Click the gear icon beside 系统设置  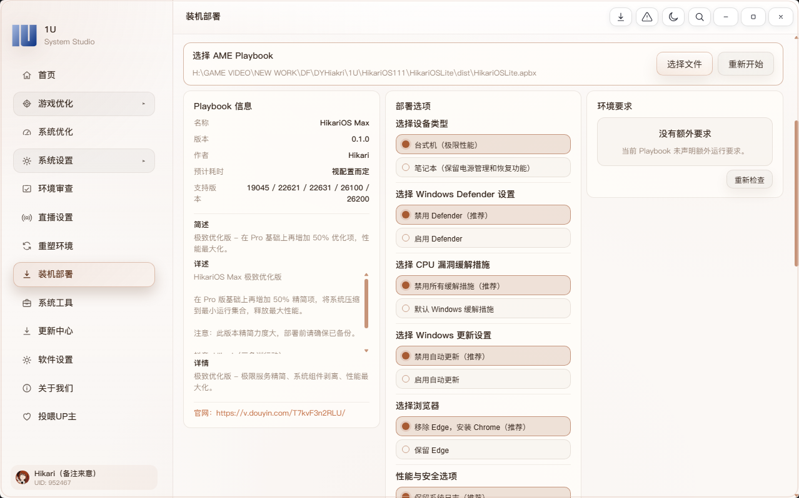click(x=27, y=161)
